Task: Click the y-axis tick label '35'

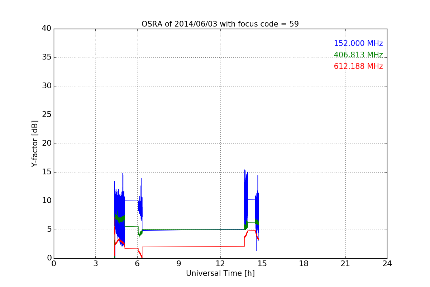Action: point(47,57)
